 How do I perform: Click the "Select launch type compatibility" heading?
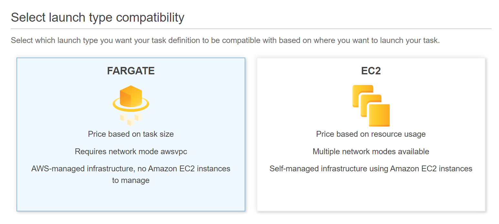click(x=98, y=17)
